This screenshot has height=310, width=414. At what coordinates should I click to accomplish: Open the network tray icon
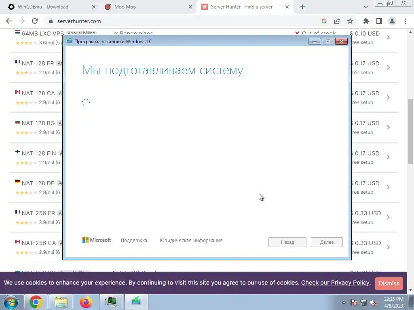tap(363, 302)
